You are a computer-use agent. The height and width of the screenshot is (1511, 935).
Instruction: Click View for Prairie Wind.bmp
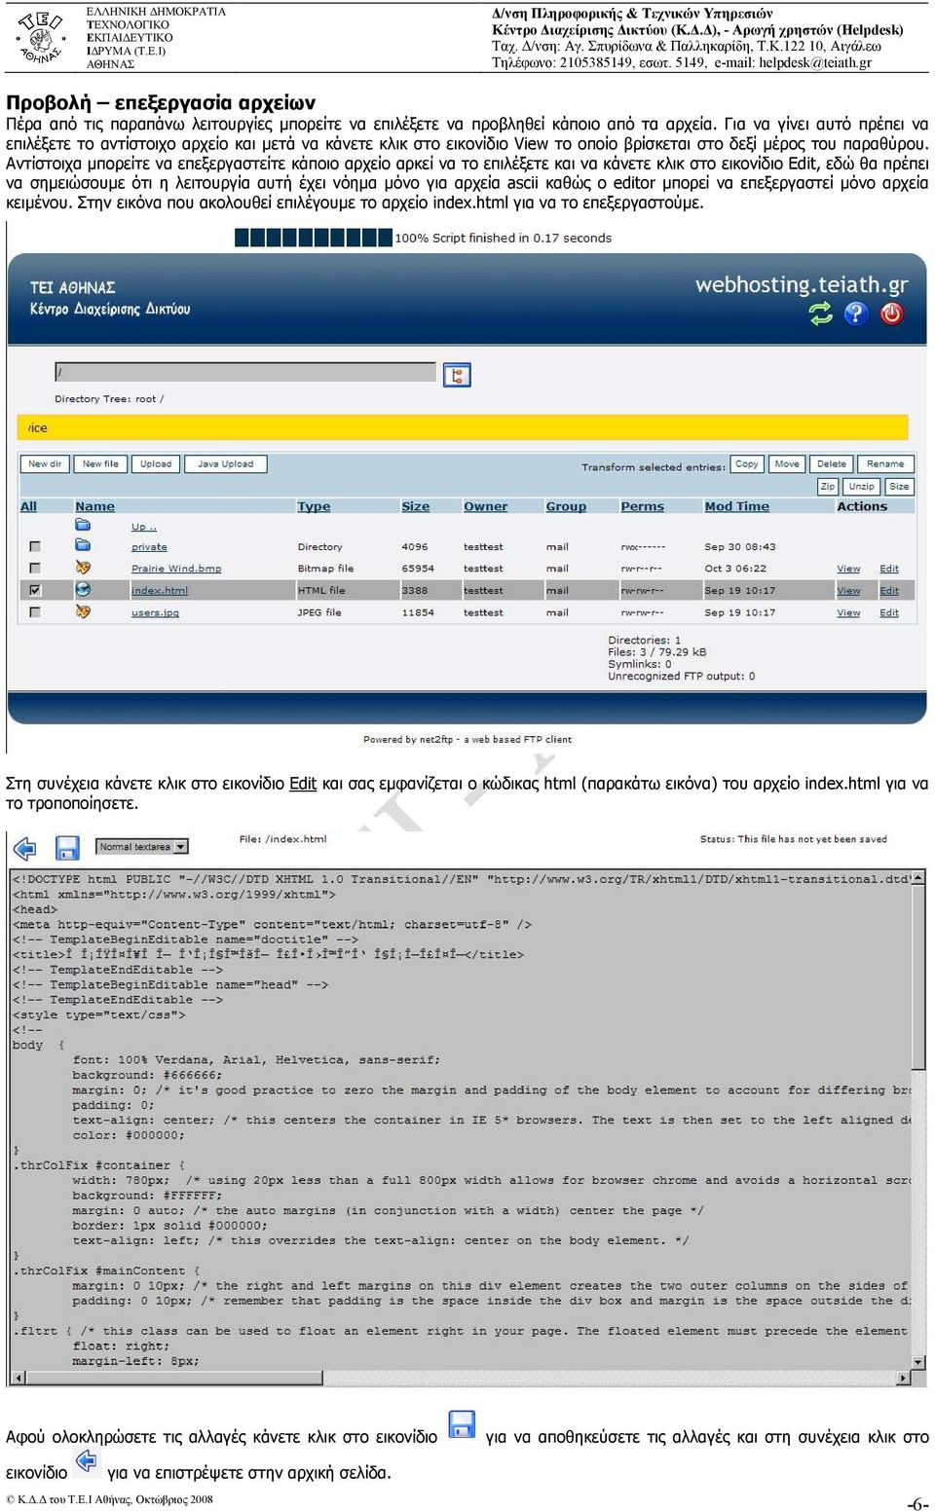pos(848,569)
